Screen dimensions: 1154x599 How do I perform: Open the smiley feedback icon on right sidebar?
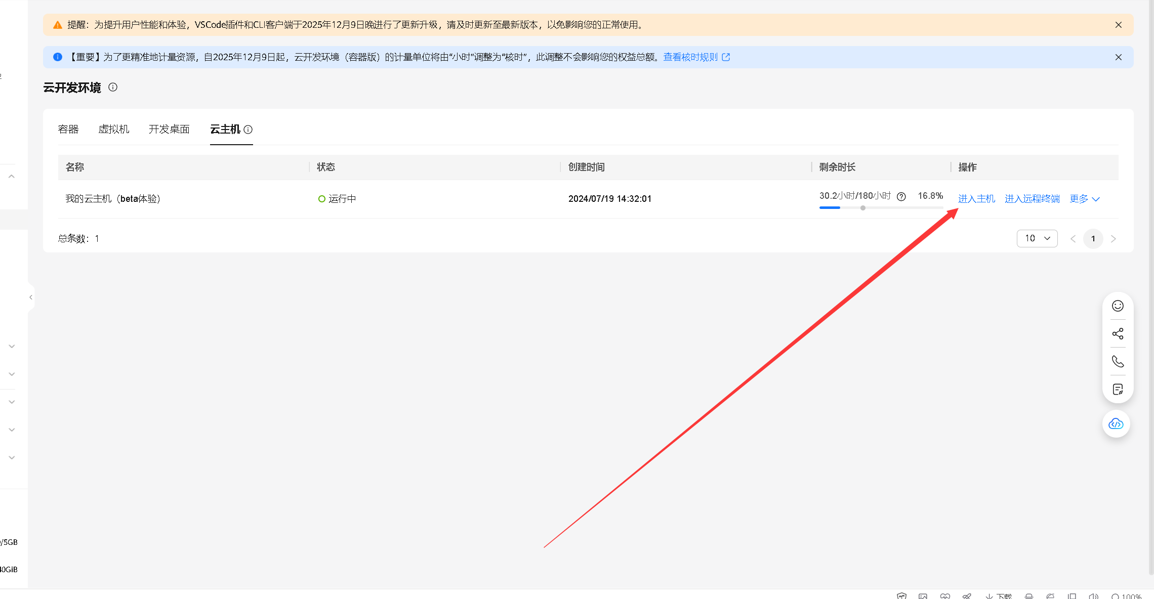(x=1118, y=306)
